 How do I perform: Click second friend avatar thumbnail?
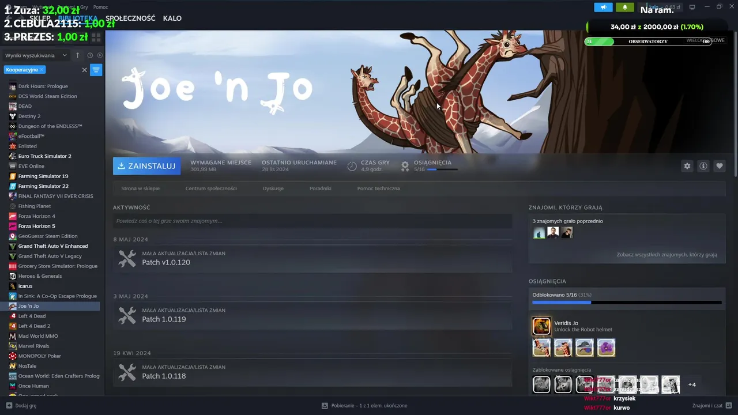tap(553, 233)
